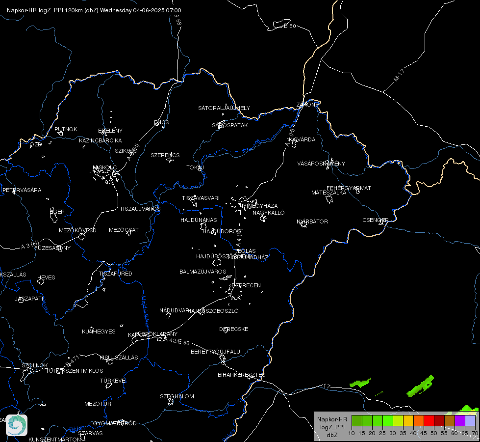Click the CSENGER town label

[x=375, y=220]
